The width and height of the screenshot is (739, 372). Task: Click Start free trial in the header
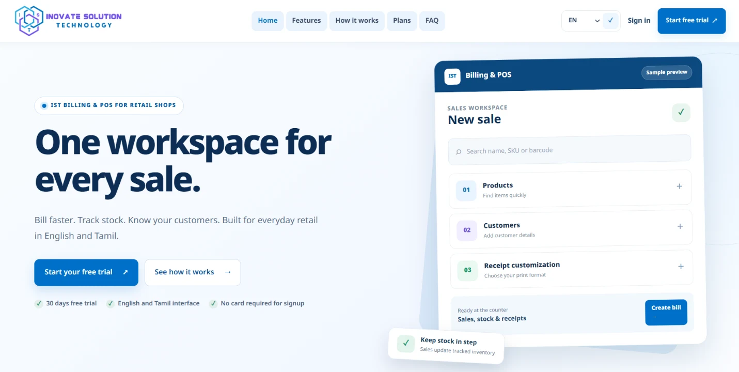tap(691, 21)
